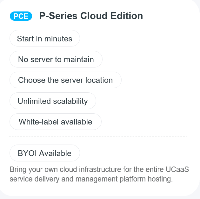Click the word Edition in the heading
The image size is (200, 199).
[x=127, y=16]
